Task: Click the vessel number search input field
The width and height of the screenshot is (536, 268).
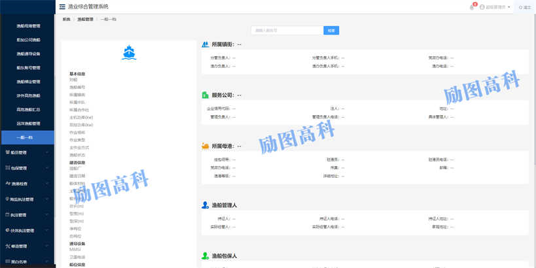Action: (287, 30)
